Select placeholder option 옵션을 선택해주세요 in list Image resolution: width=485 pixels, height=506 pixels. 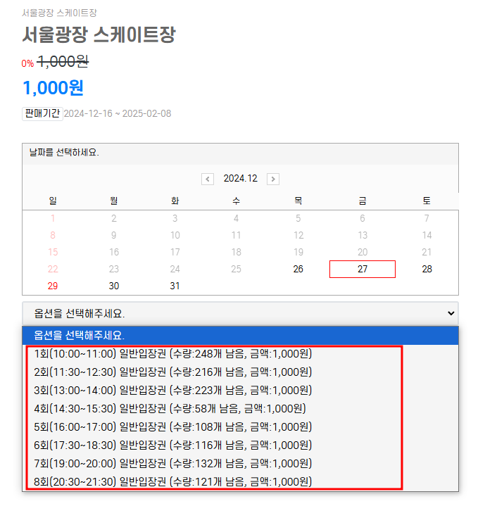click(x=240, y=336)
